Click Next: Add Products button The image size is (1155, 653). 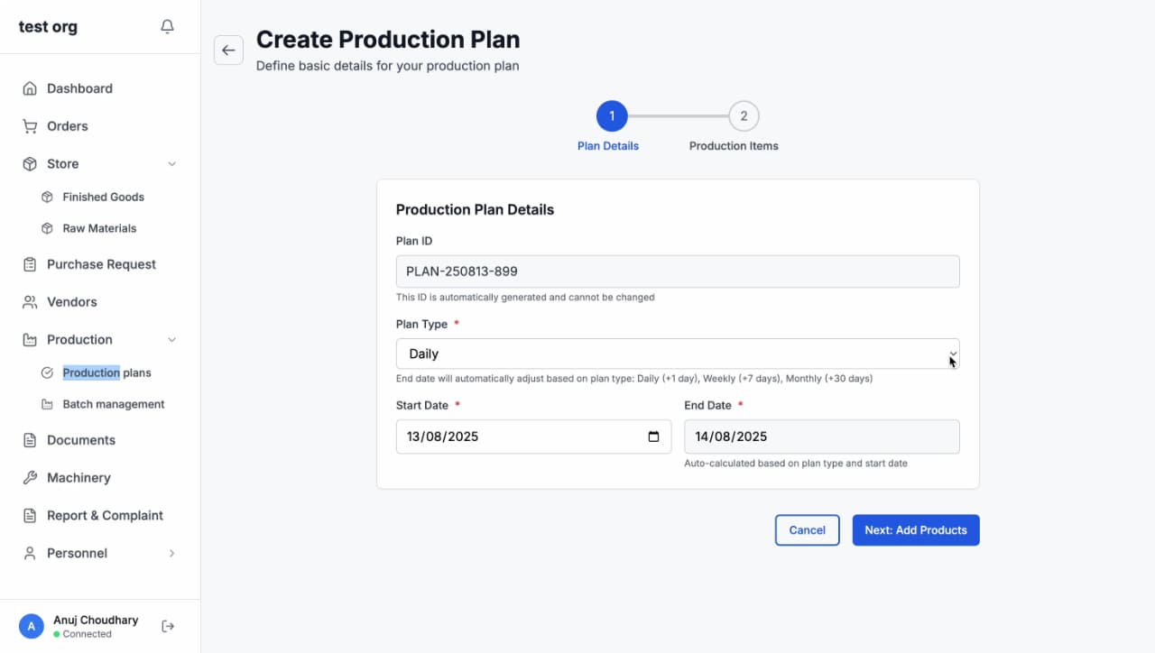[x=915, y=530]
